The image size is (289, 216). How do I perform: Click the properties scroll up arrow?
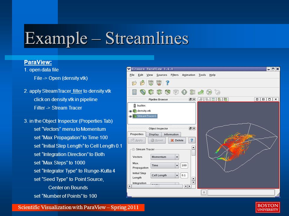[193, 148]
